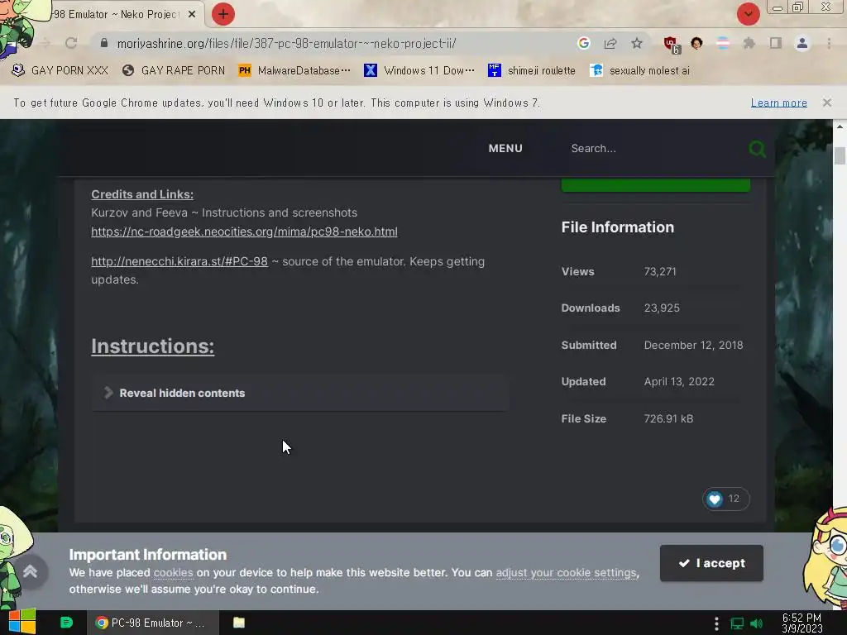Reload the page with the refresh icon

pos(71,43)
